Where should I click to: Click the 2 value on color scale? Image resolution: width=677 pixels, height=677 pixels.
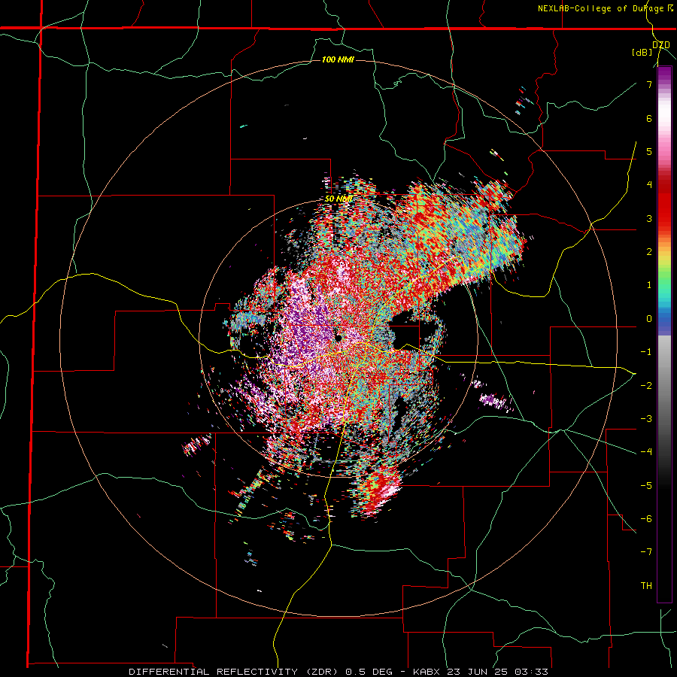(649, 251)
